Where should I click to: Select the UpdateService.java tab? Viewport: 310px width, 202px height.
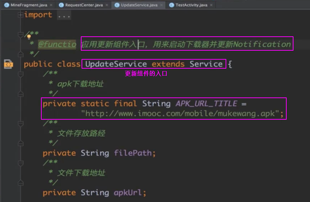point(139,5)
